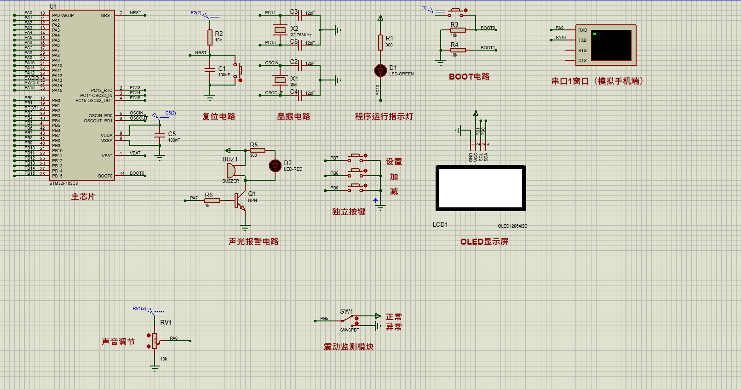Screen dimensions: 741x389
Task: Click the VBAT terminal label on U1
Action: pyautogui.click(x=135, y=153)
